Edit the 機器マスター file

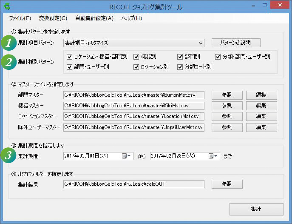261,106
